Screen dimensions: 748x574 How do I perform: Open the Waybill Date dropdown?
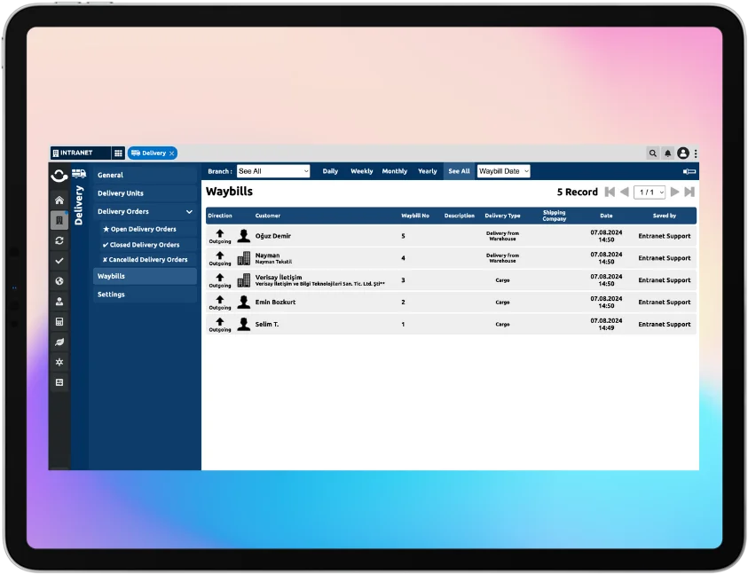[x=503, y=171]
